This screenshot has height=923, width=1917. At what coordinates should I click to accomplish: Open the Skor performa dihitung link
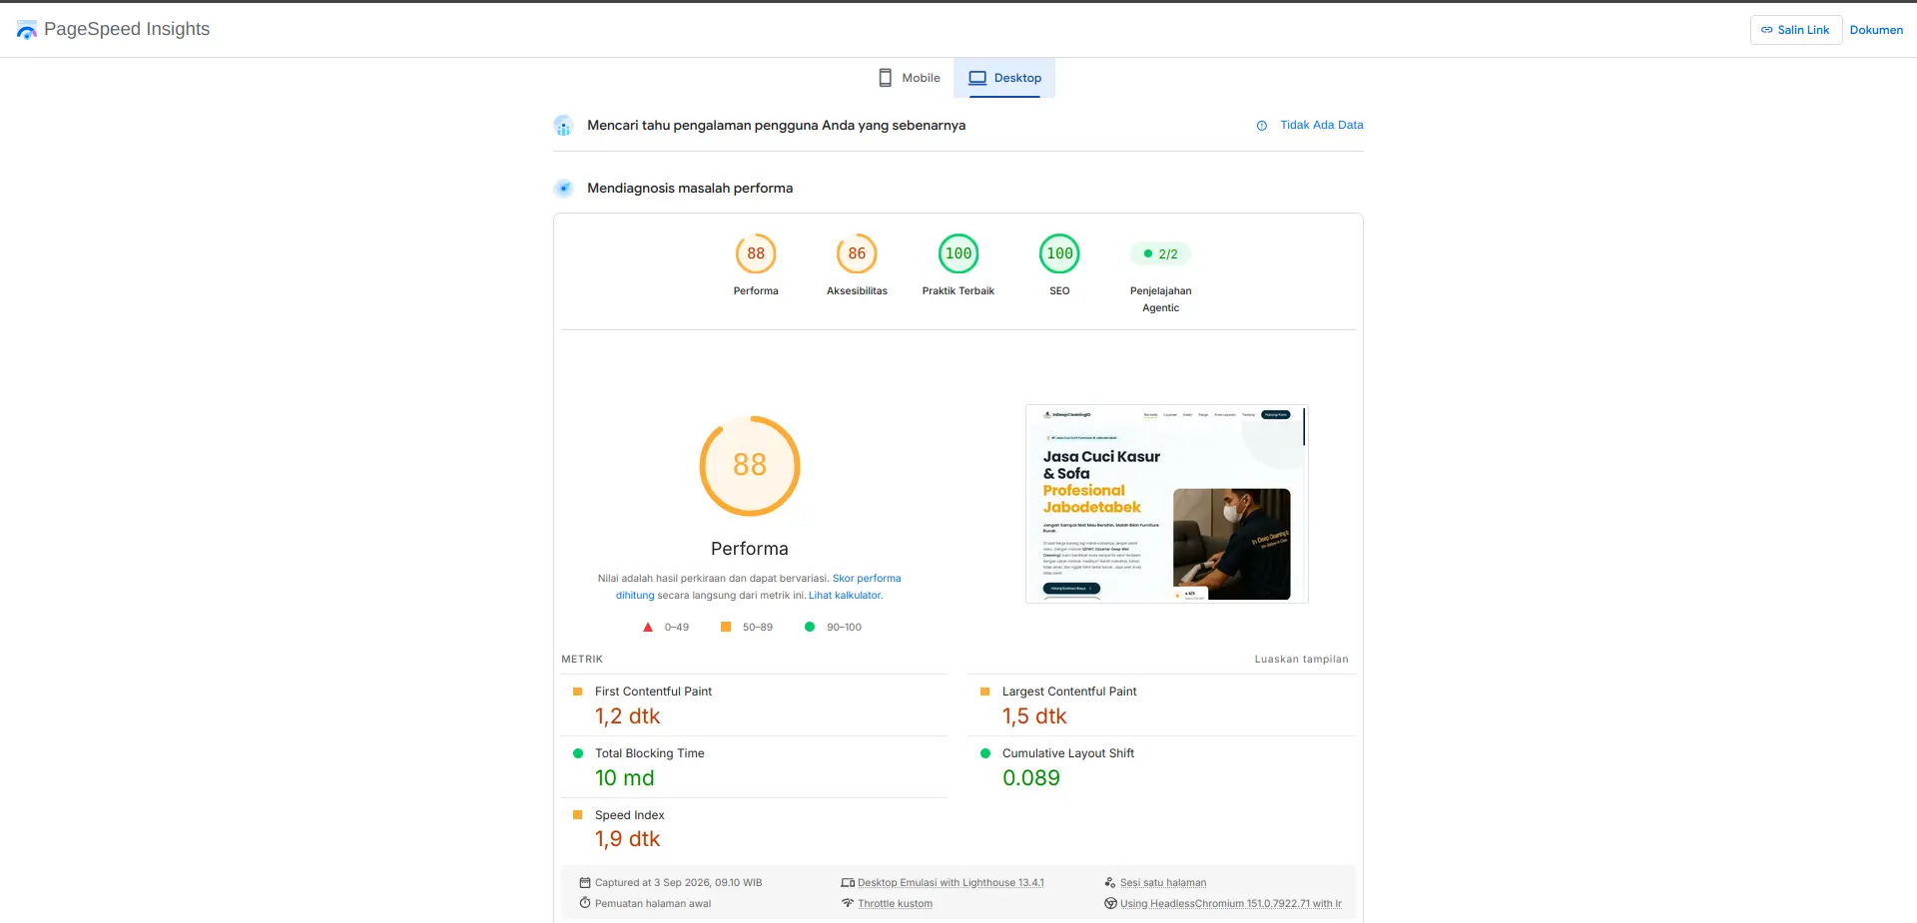point(759,587)
